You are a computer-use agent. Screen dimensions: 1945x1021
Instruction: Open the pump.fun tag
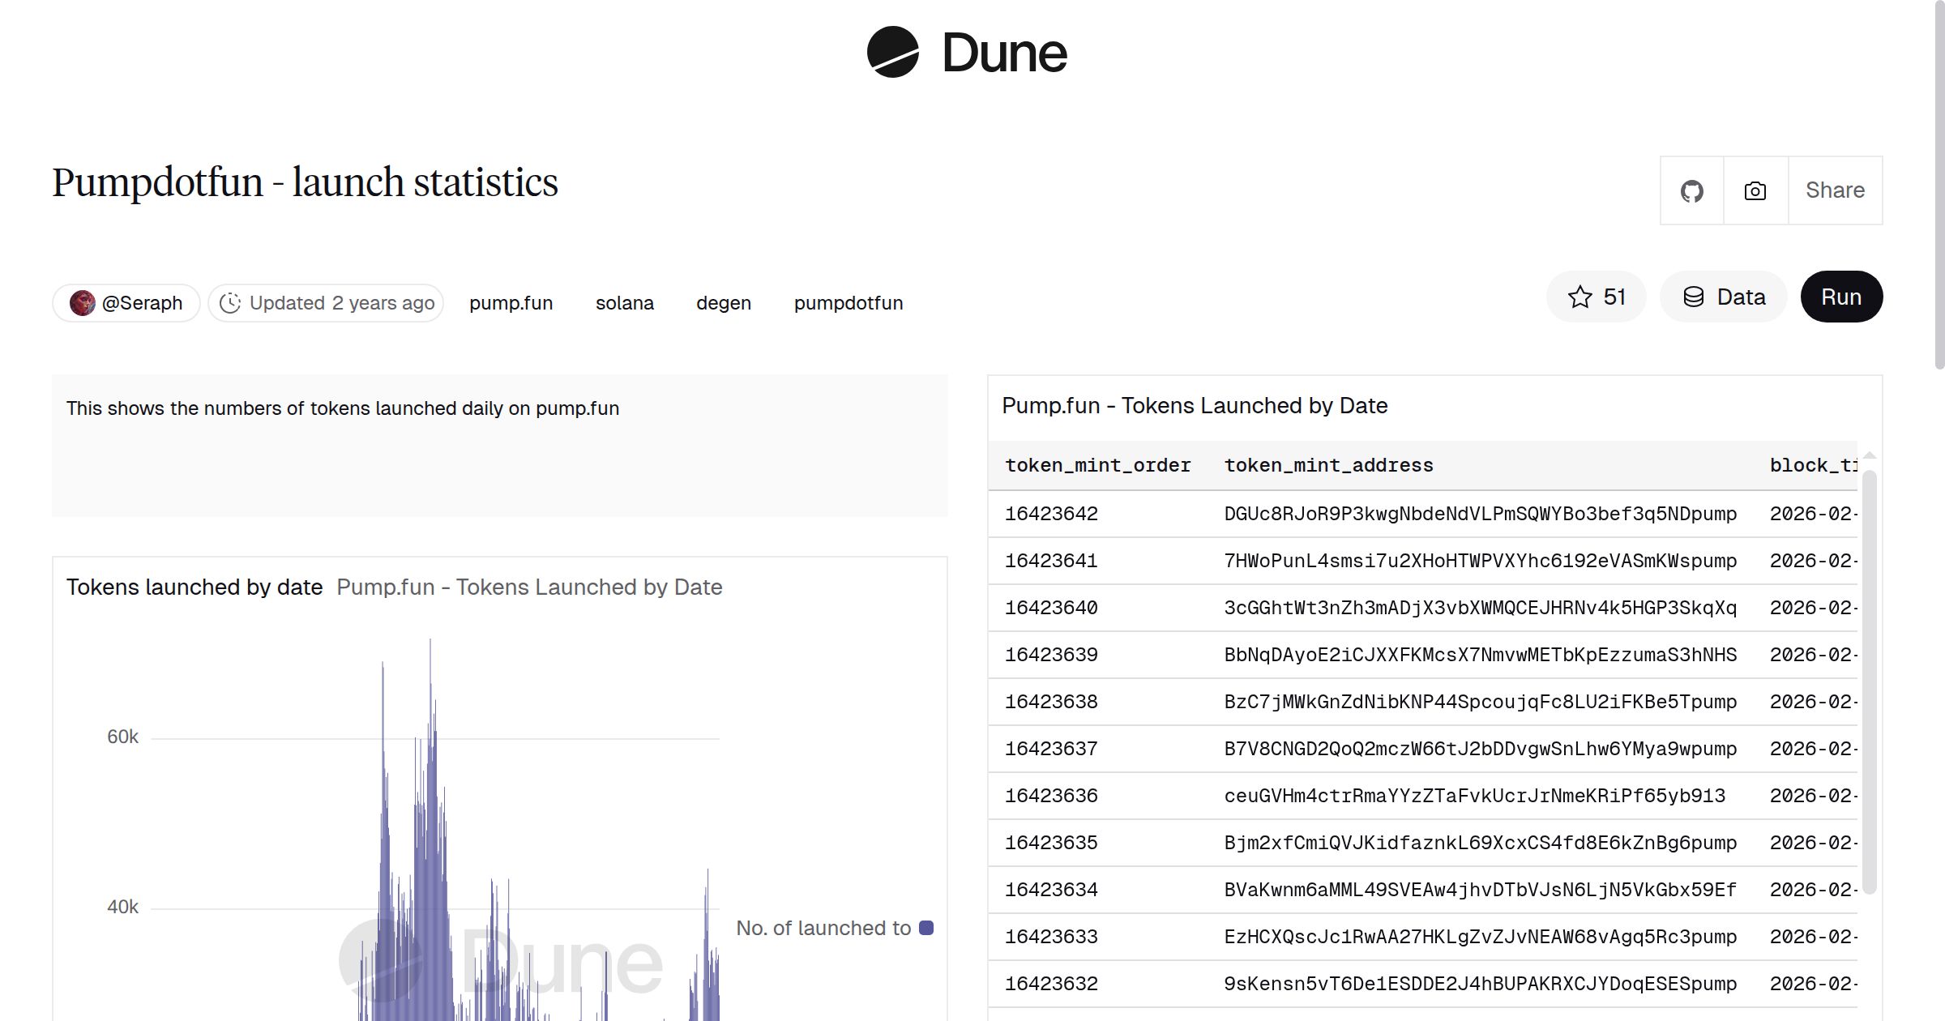tap(511, 302)
